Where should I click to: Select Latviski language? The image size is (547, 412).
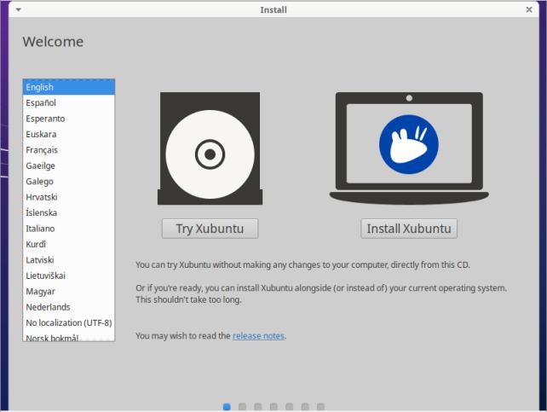[x=69, y=260]
